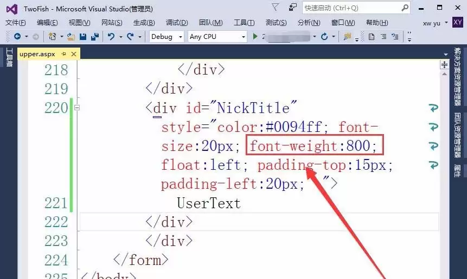Open the 文件(F) menu

16,23
